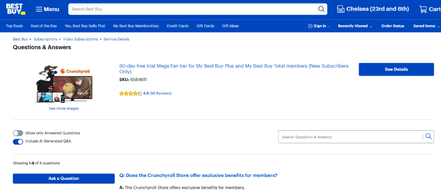Open the hamburger Menu
This screenshot has width=441, height=193.
click(x=48, y=9)
